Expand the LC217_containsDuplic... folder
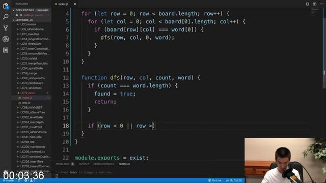The width and height of the screenshot is (326, 183). pyautogui.click(x=35, y=157)
